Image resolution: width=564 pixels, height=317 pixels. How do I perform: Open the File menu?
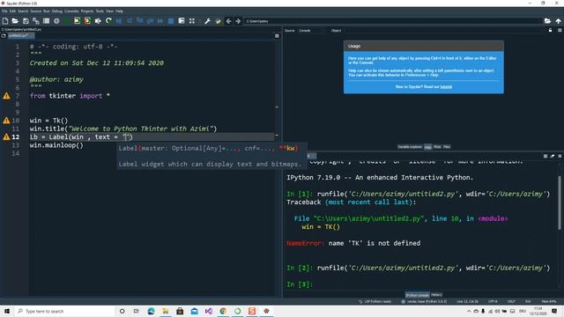click(x=4, y=11)
